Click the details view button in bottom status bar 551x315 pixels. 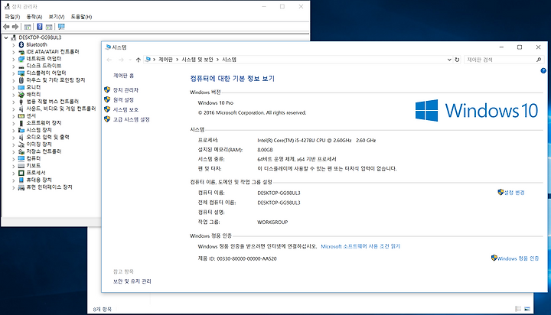pos(518,309)
